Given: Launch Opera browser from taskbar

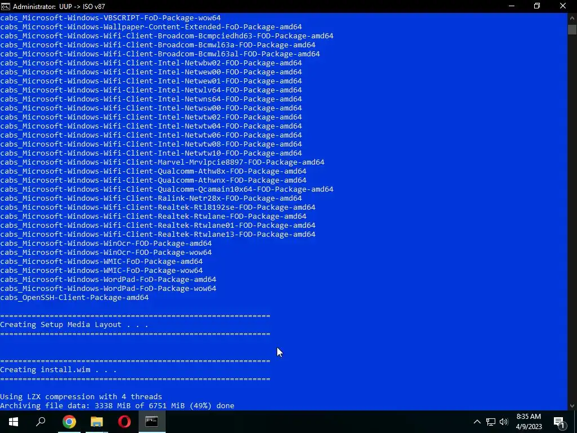Looking at the screenshot, I should pyautogui.click(x=125, y=422).
